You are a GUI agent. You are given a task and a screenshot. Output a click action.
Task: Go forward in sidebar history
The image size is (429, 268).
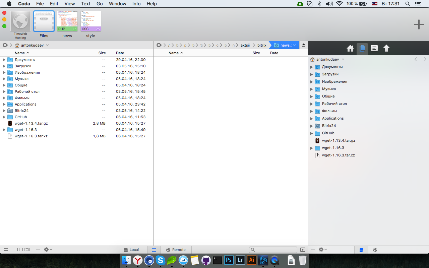pos(425,59)
